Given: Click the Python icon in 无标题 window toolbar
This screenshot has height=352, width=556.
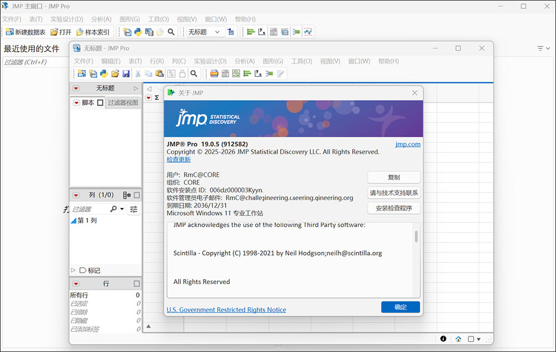Looking at the screenshot, I should point(104,73).
